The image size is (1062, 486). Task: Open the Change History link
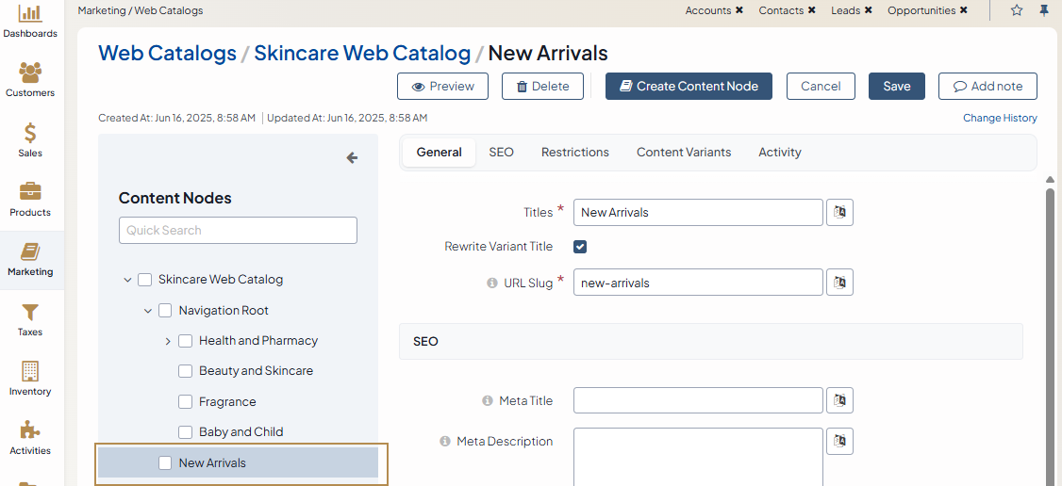coord(999,119)
